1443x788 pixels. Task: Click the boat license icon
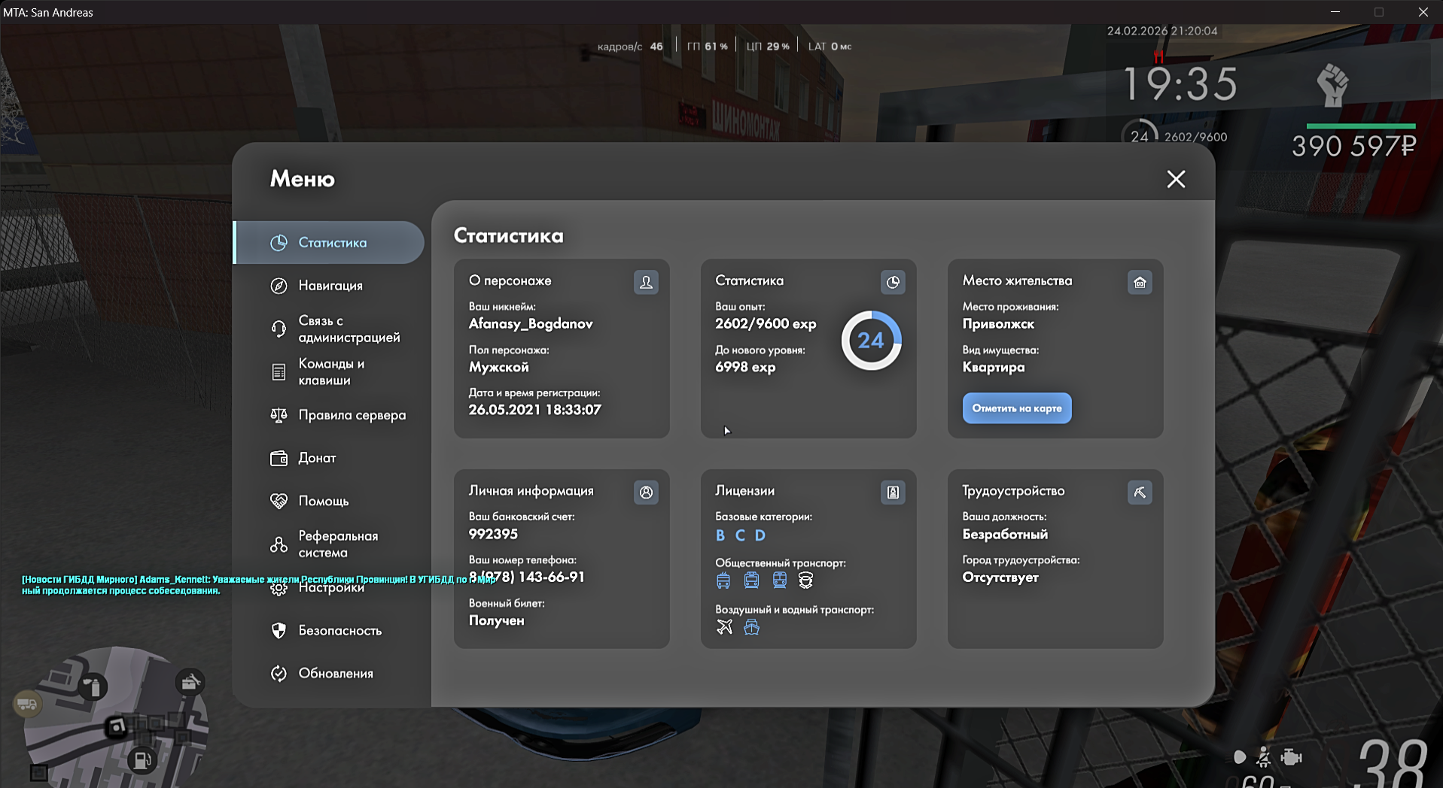[751, 627]
